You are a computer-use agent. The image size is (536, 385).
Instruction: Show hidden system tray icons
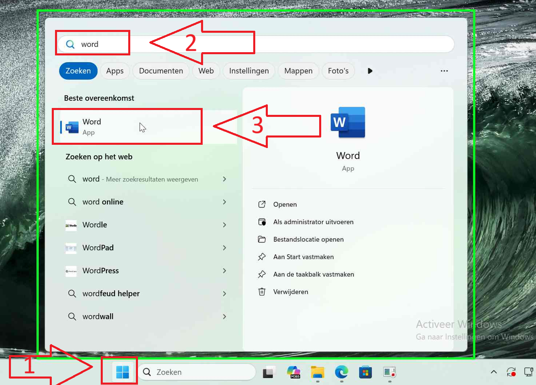pos(494,372)
